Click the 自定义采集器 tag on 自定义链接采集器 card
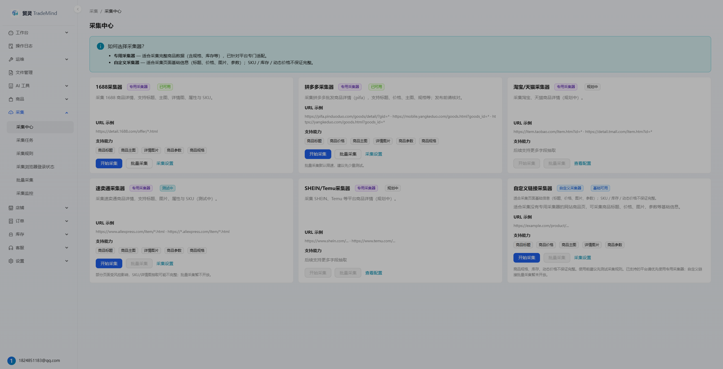This screenshot has height=369, width=723. pos(570,188)
